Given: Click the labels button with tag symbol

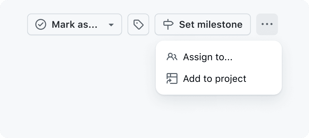Looking at the screenshot, I should [x=138, y=24].
